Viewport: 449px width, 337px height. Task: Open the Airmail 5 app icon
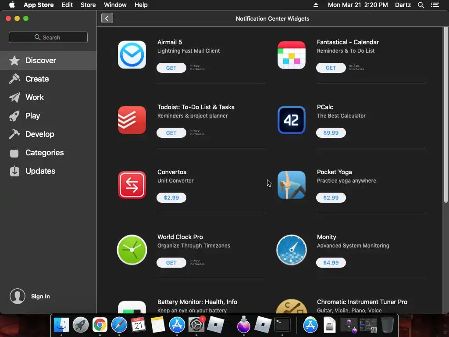tap(132, 55)
